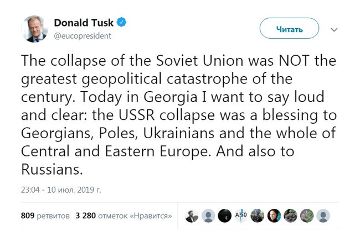360x237 pixels.
Task: Open the @eucopresident handle link
Action: tap(82, 35)
